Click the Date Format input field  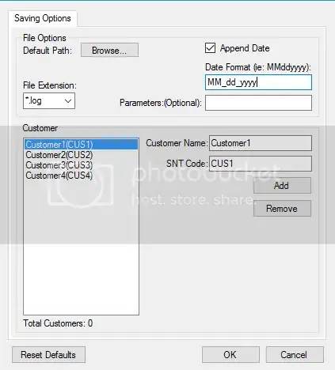[258, 82]
